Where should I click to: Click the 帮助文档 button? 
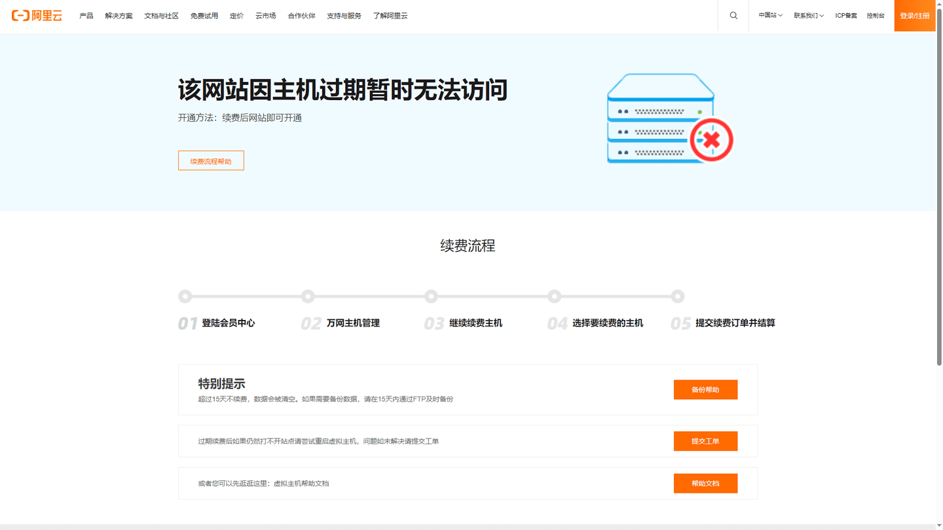tap(705, 484)
